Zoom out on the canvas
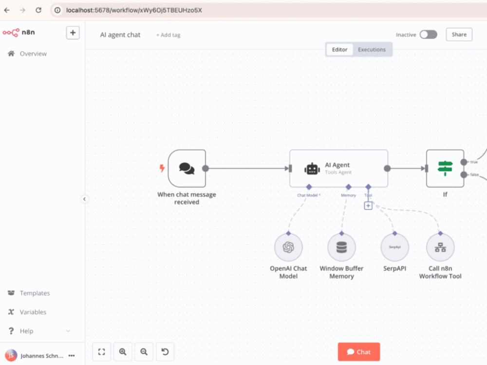 (144, 352)
